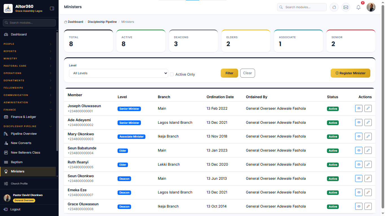The width and height of the screenshot is (385, 216).
Task: Open the user avatar in header
Action: click(371, 7)
